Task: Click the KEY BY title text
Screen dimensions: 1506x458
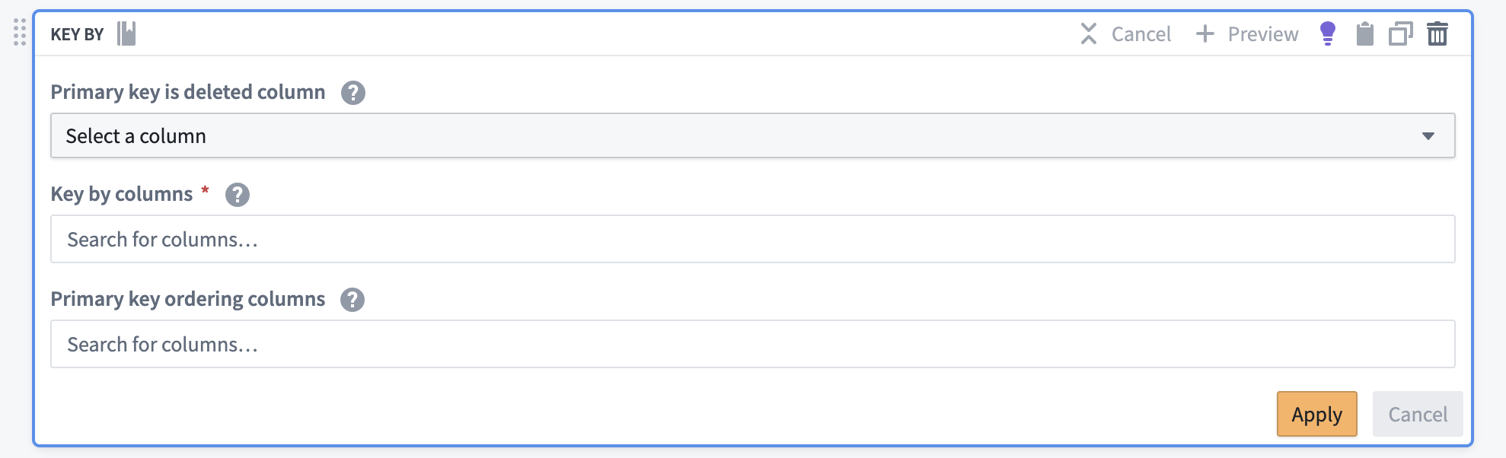Action: pos(77,34)
